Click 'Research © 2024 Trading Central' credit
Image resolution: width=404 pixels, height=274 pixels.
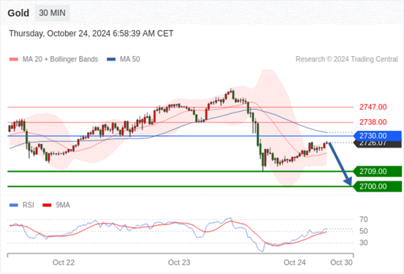346,59
